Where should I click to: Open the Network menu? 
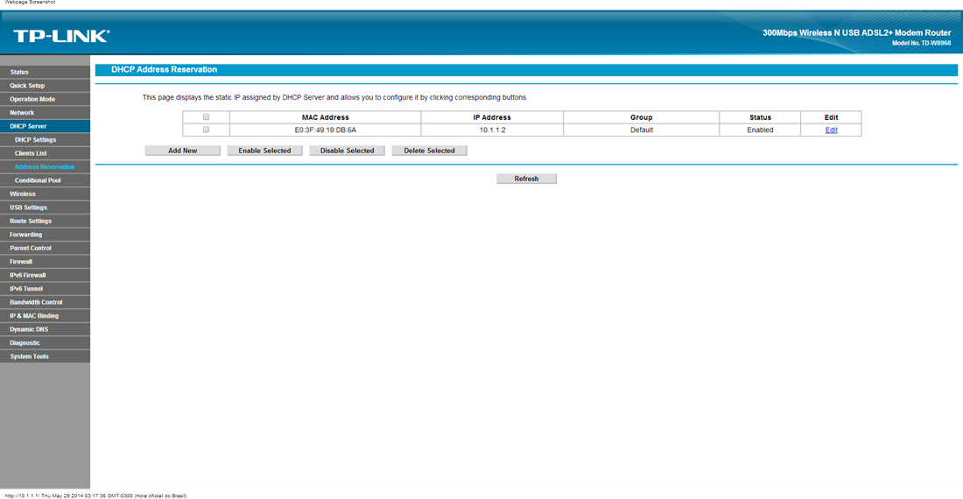[45, 112]
